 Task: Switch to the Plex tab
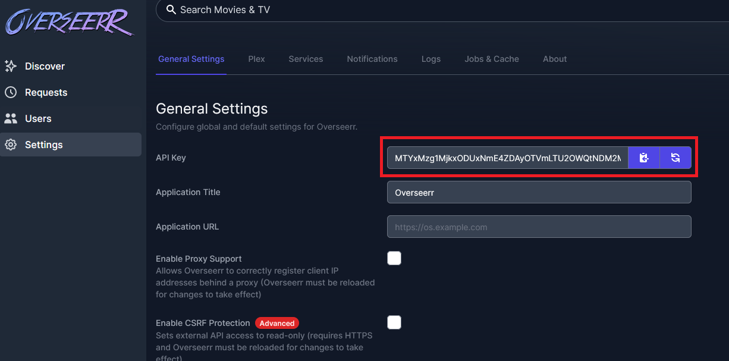click(256, 59)
